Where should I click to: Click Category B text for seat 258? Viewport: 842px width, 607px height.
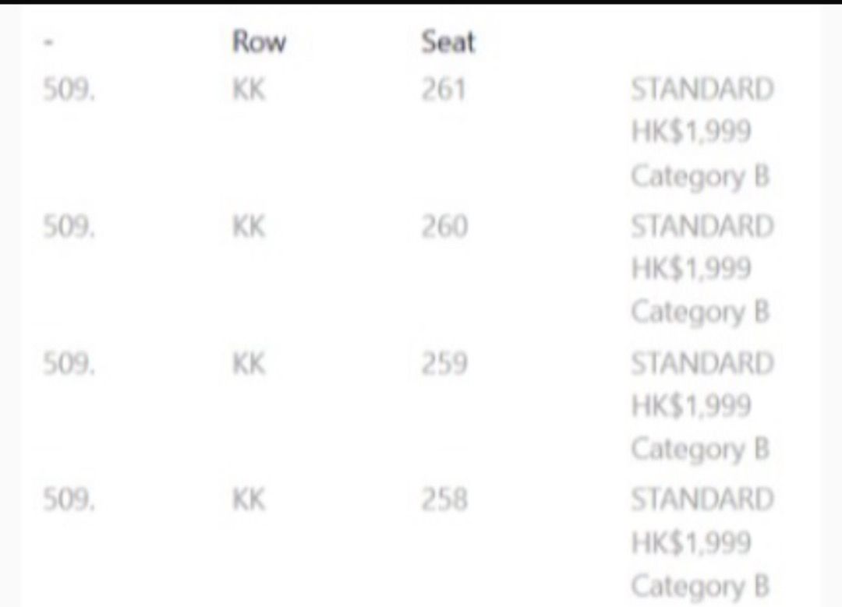(x=699, y=586)
